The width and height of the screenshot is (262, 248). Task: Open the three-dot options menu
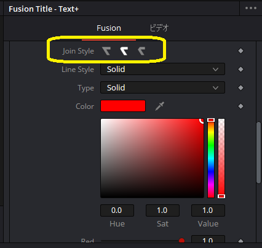pos(251,8)
